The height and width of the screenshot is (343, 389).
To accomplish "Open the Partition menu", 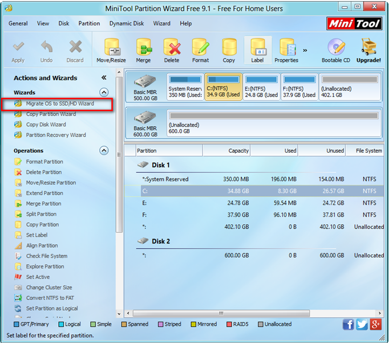I will coord(89,24).
